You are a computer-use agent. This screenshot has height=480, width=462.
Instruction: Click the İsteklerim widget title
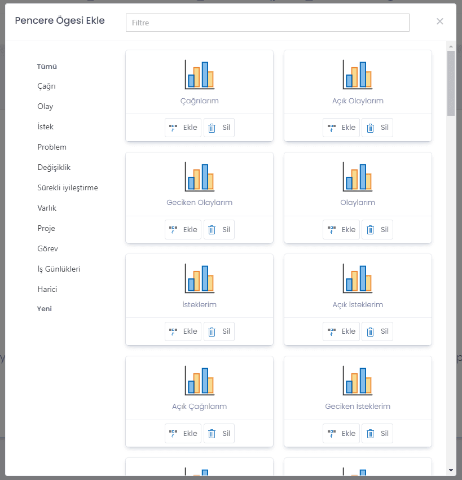tap(199, 304)
